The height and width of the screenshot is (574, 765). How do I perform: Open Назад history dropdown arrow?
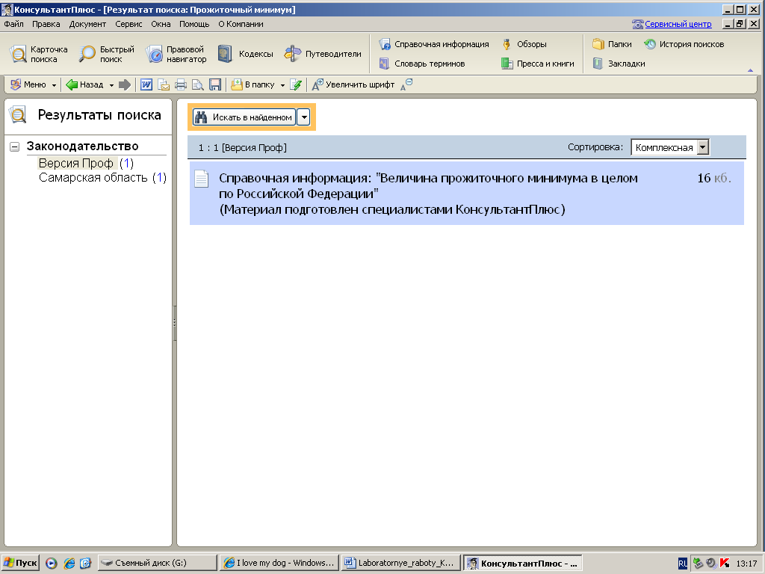pos(111,85)
